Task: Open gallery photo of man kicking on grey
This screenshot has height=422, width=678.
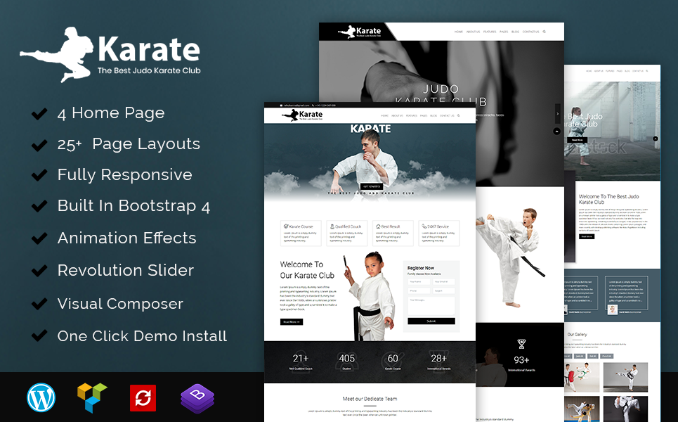Action: [625, 378]
